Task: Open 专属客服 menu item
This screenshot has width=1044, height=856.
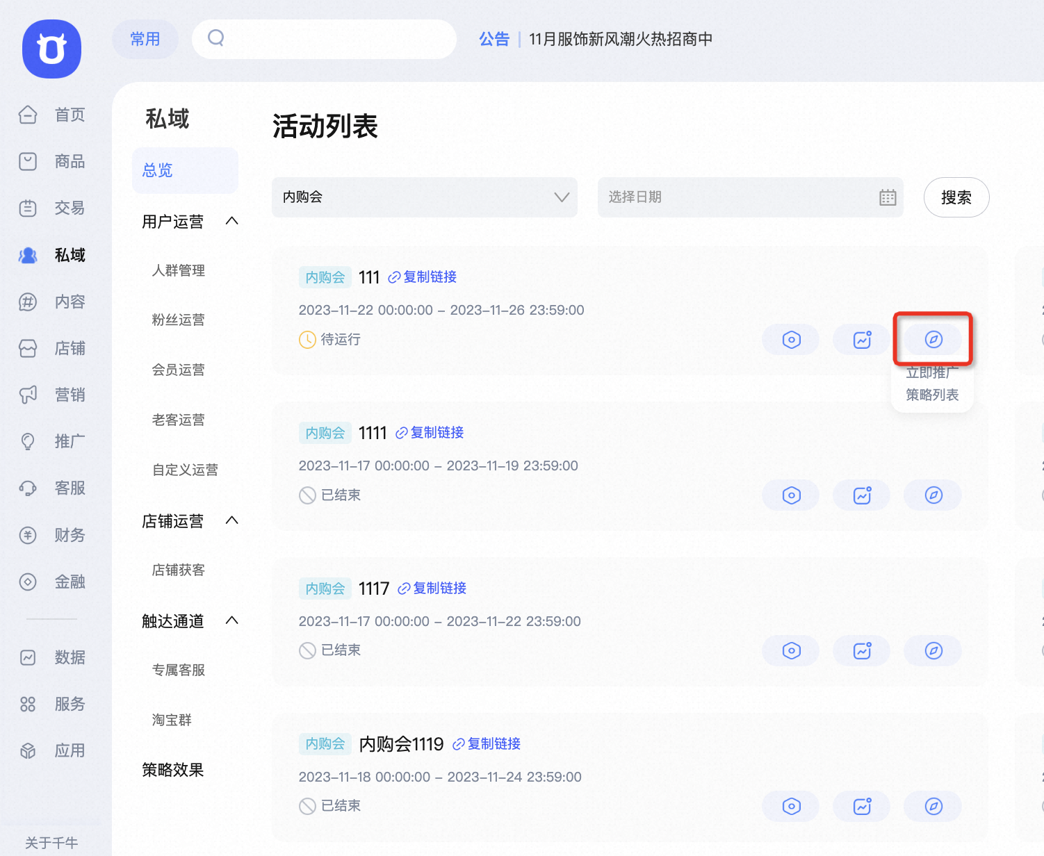Action: tap(179, 670)
